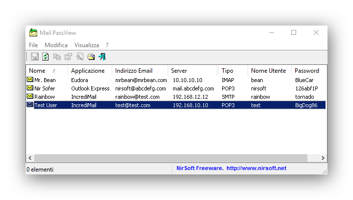
Task: Open the ? help menu
Action: 107,45
